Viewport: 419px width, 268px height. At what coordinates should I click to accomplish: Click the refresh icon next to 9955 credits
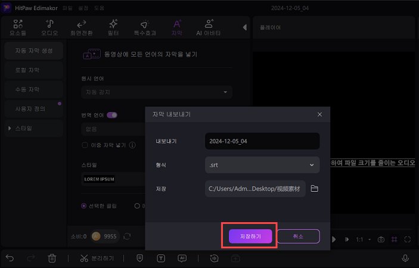tap(127, 236)
